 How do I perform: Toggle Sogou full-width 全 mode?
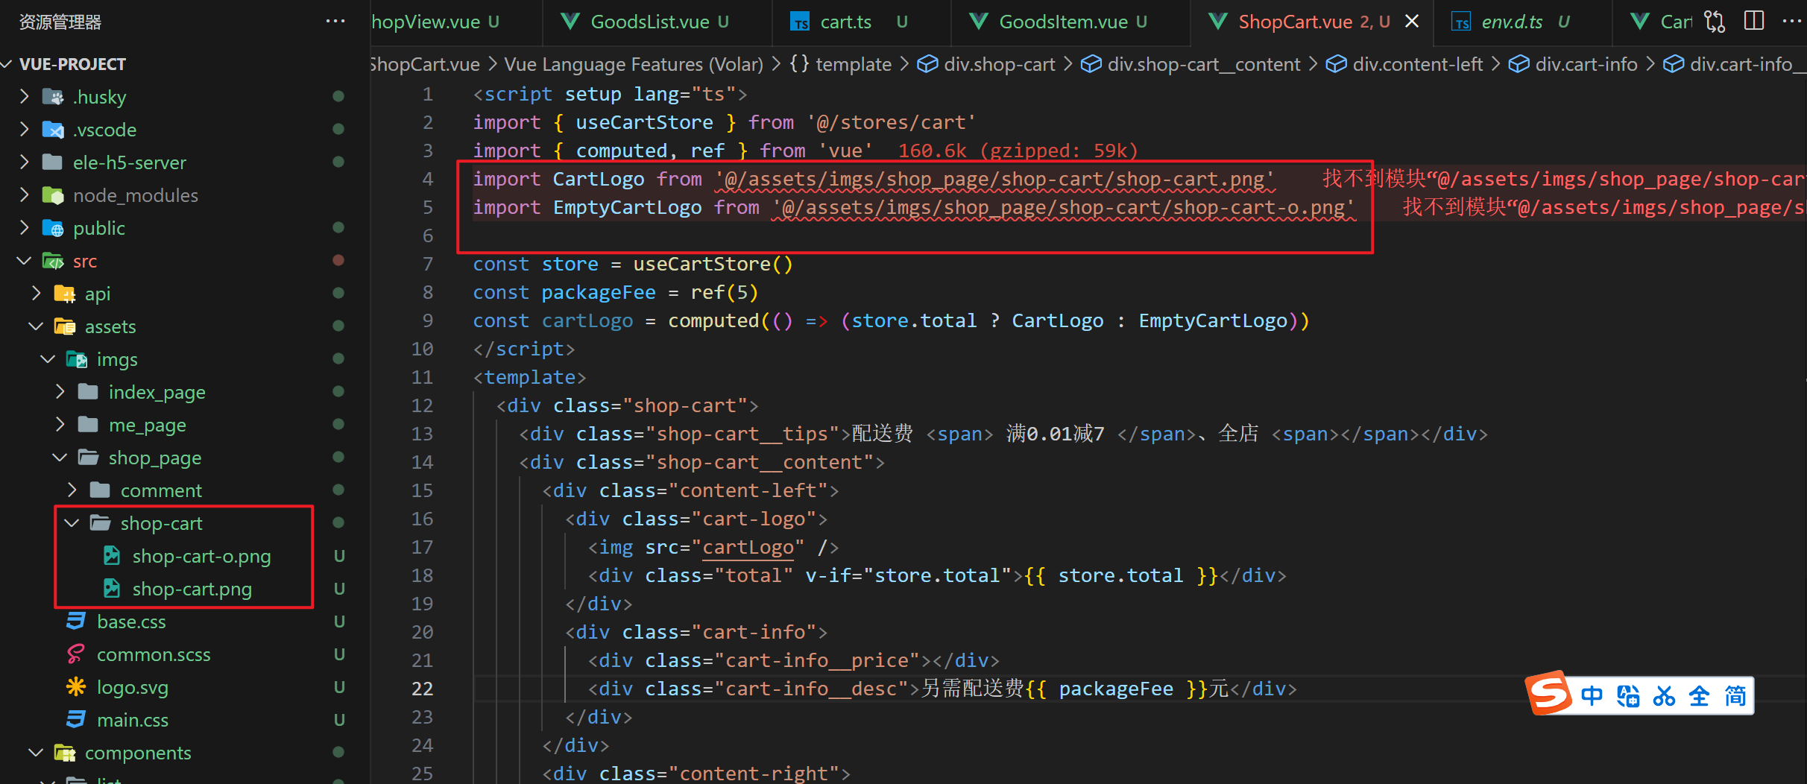(1700, 696)
